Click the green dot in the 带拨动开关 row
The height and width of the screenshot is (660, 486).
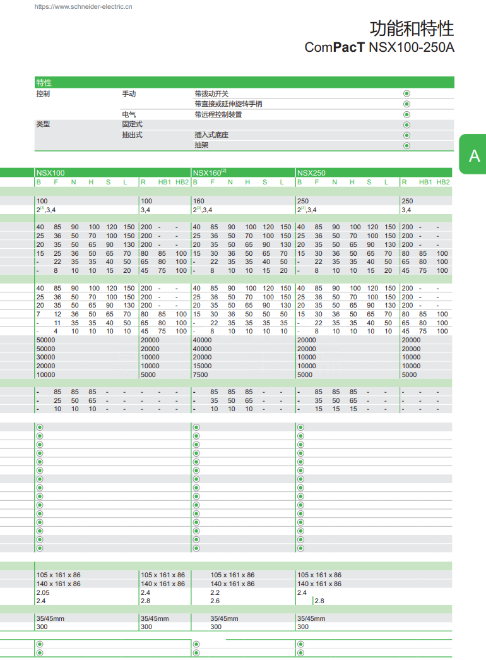point(406,93)
